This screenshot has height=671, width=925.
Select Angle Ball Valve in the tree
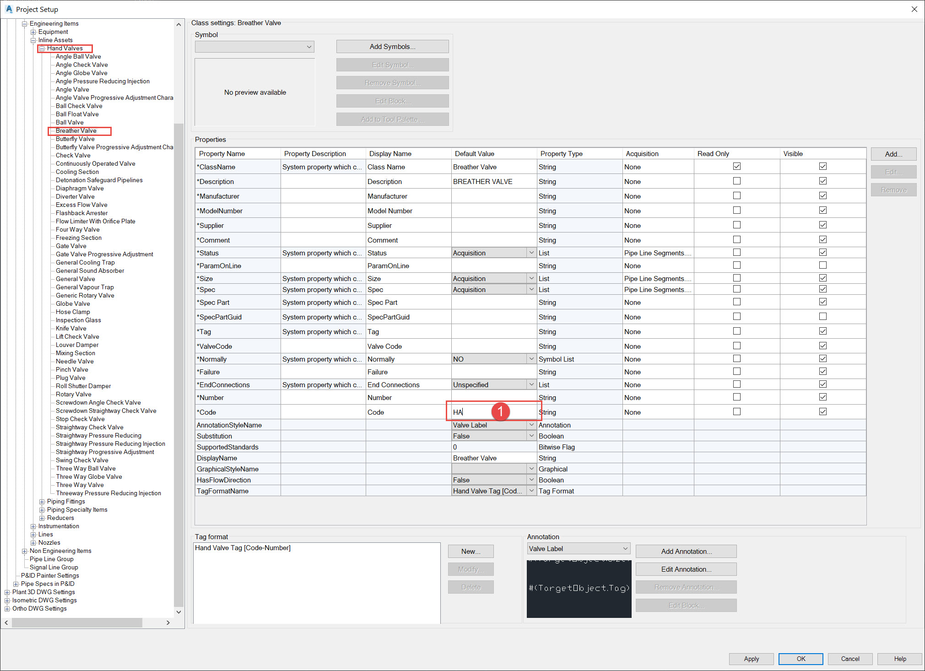coord(78,56)
